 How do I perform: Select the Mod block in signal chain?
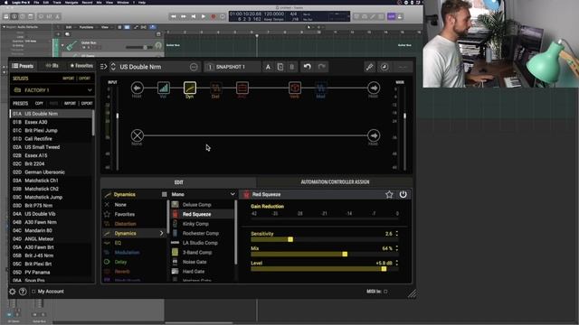321,88
